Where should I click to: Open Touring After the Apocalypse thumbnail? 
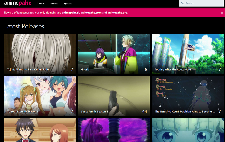(x=188, y=53)
